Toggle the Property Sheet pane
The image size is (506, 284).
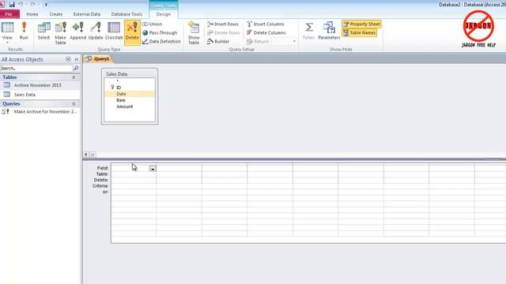coord(361,24)
